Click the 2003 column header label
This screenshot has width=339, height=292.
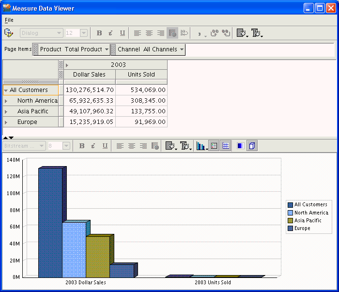(x=118, y=65)
